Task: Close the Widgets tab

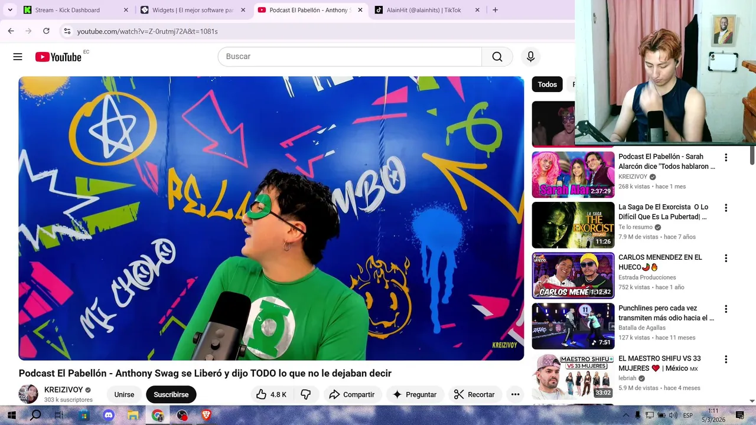Action: click(243, 10)
